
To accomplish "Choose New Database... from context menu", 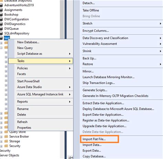I will [41, 42].
